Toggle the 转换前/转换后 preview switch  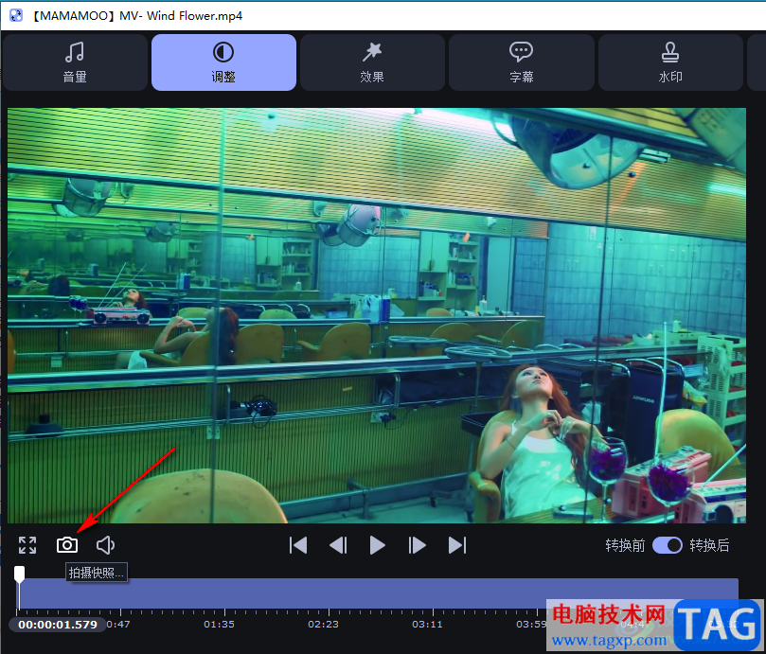point(668,545)
